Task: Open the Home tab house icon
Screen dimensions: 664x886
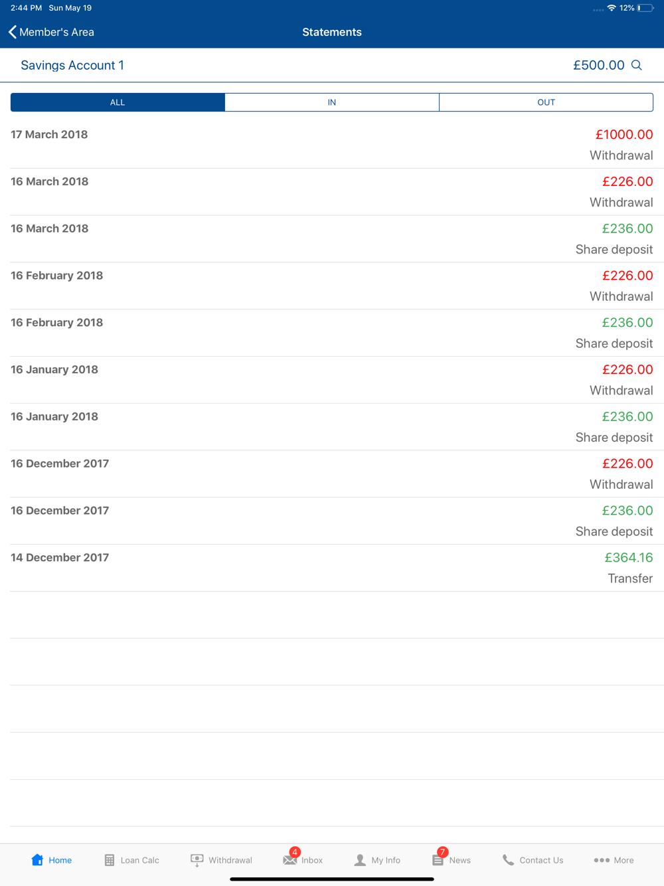Action: coord(37,859)
